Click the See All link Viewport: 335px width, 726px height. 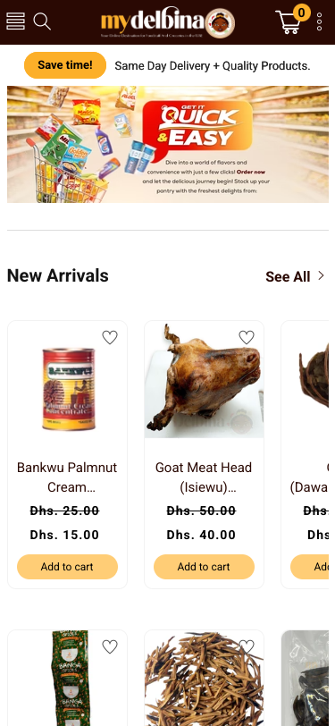tap(288, 276)
